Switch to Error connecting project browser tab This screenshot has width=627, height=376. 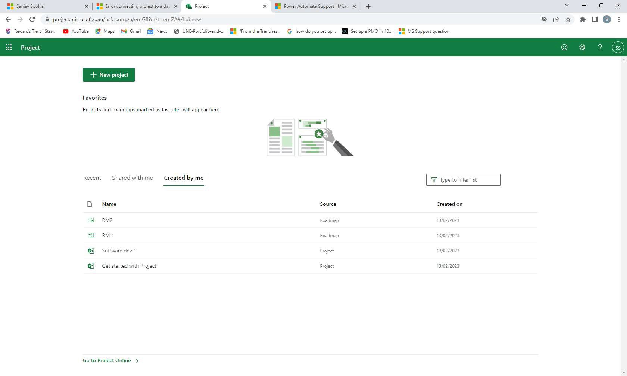point(137,6)
